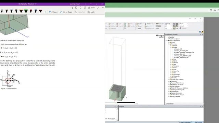Select Bowtie_Slot_DM component
Viewport: 219px width, 123px height.
(180, 54)
